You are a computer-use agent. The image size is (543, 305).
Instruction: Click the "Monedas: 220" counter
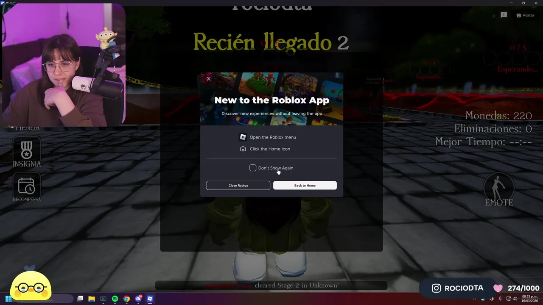[498, 116]
